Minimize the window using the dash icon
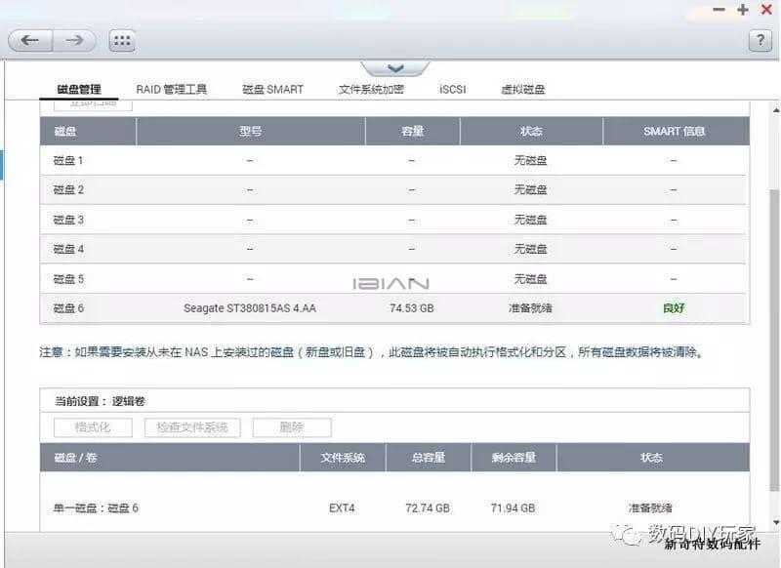This screenshot has height=568, width=781. click(x=719, y=10)
